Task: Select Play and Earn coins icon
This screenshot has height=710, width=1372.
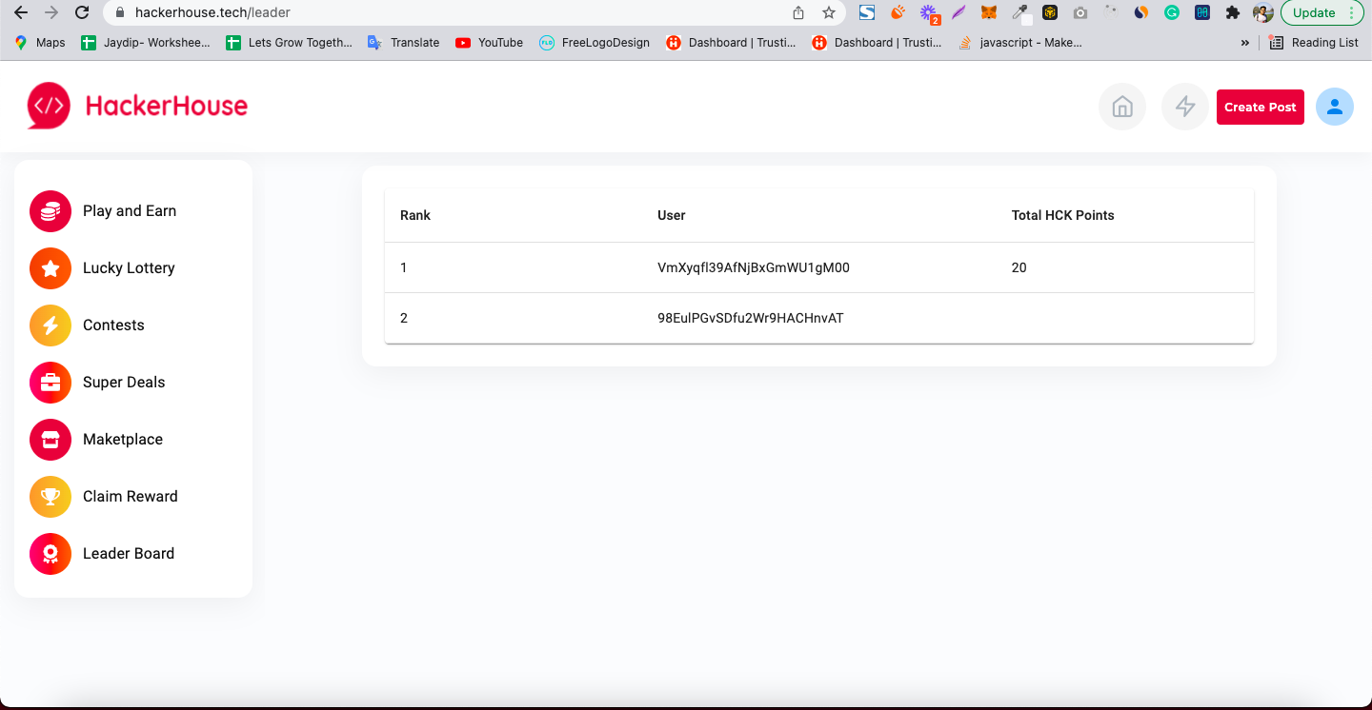Action: point(50,210)
